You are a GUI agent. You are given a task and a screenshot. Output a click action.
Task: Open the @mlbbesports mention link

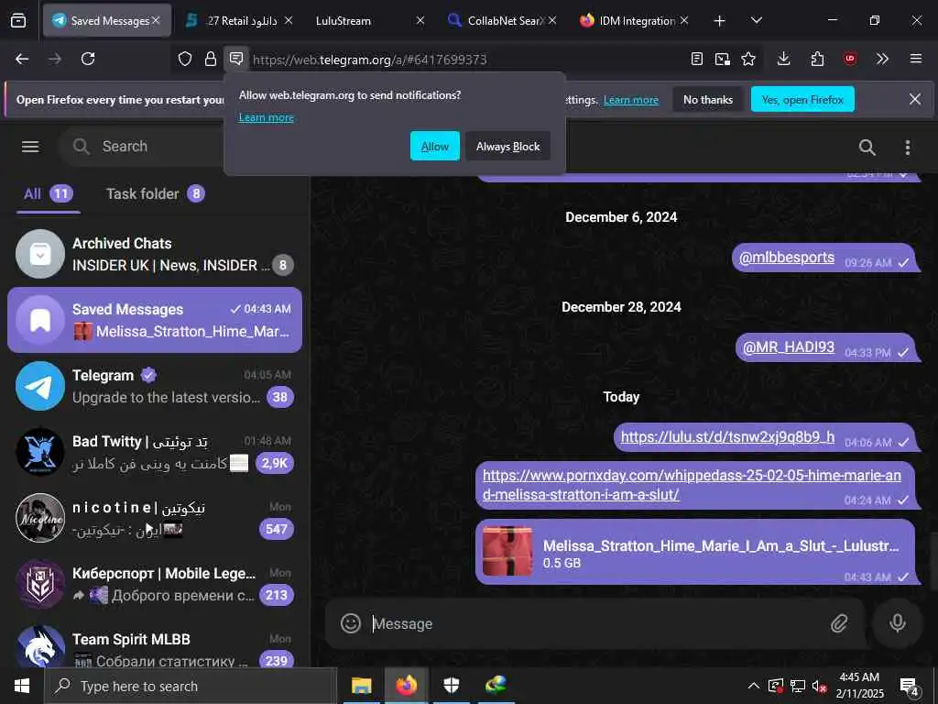click(x=787, y=258)
